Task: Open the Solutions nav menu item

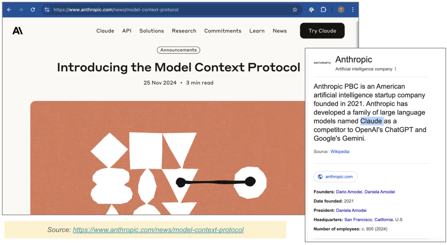Action: tap(151, 31)
